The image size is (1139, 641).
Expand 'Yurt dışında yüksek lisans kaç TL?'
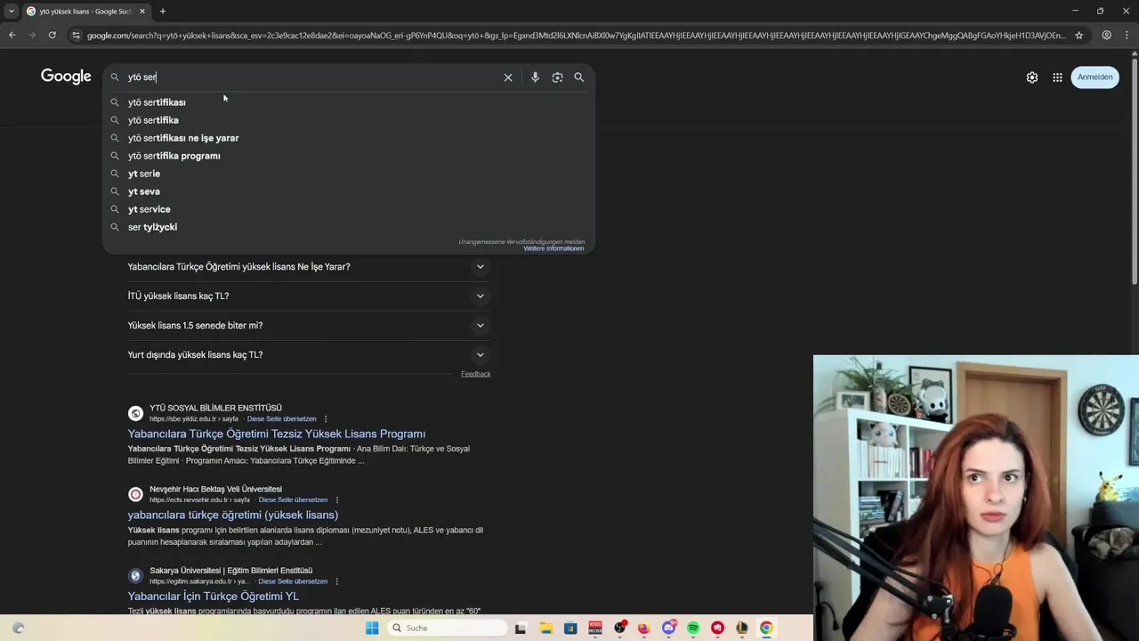pos(308,355)
